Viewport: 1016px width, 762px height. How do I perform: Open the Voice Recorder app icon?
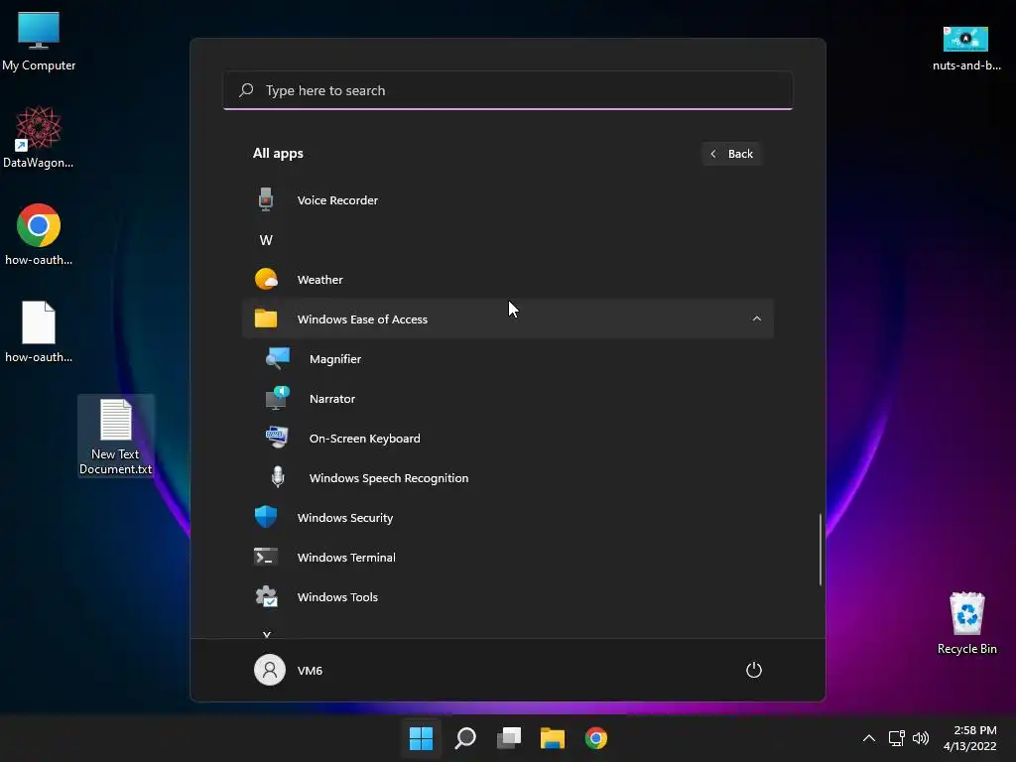pyautogui.click(x=266, y=199)
